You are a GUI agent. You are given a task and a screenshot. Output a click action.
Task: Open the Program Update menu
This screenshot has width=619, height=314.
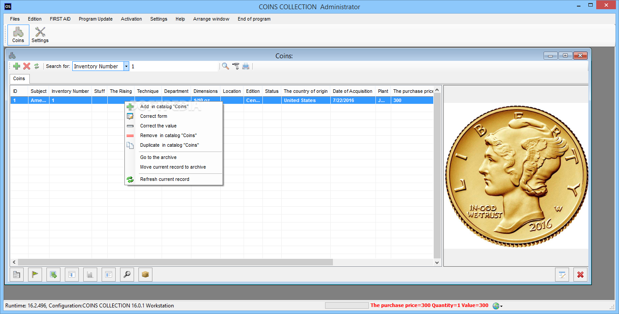[x=96, y=19]
